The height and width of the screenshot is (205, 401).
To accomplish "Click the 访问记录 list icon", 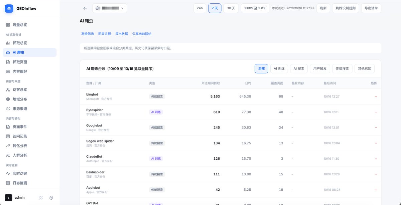I will (8, 136).
